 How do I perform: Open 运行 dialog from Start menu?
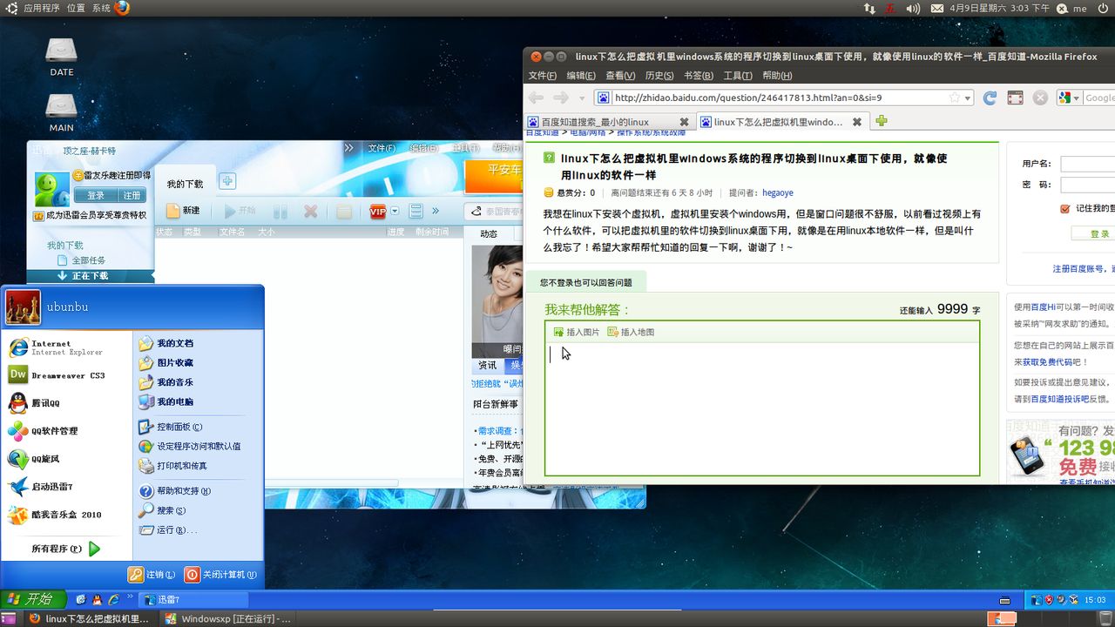tap(169, 529)
